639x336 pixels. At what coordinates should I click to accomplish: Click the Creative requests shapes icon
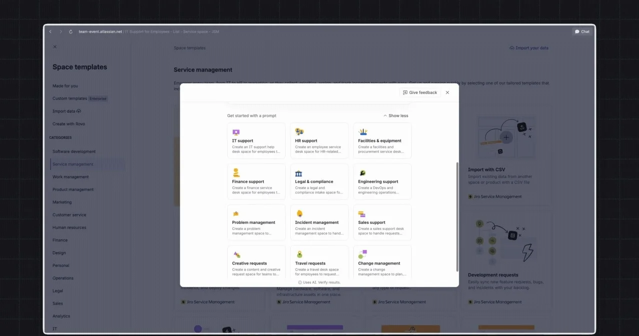(x=237, y=254)
